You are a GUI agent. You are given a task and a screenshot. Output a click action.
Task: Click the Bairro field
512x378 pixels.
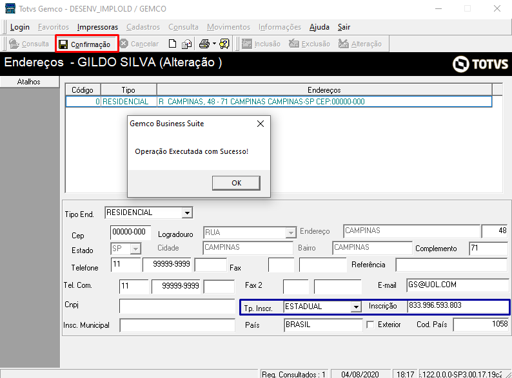click(x=372, y=247)
